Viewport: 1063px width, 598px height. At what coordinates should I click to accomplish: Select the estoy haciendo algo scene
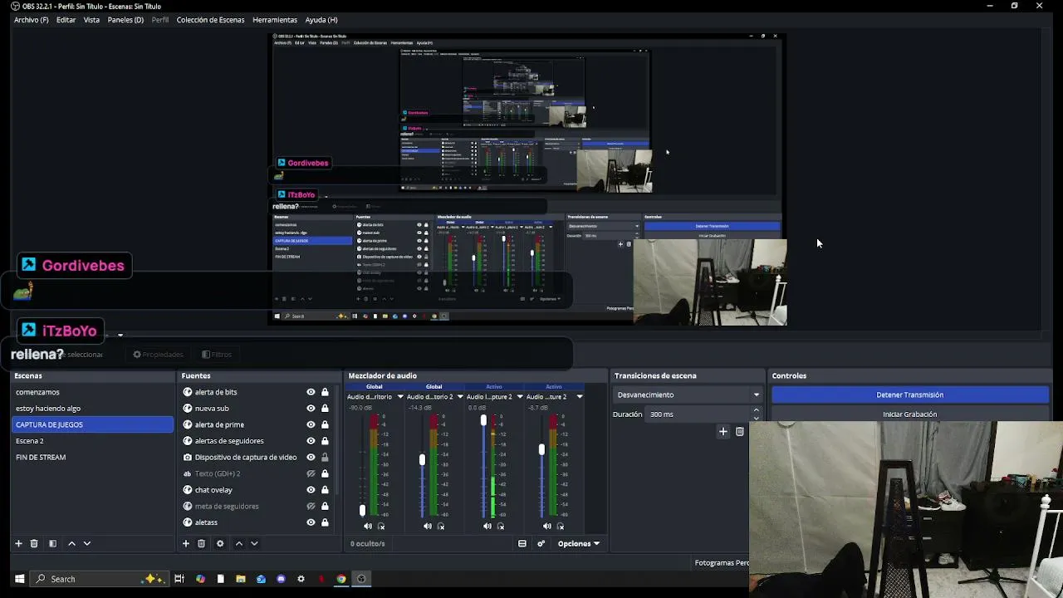coord(93,409)
